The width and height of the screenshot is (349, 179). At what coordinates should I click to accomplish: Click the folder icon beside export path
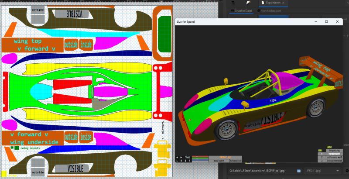tap(299, 171)
